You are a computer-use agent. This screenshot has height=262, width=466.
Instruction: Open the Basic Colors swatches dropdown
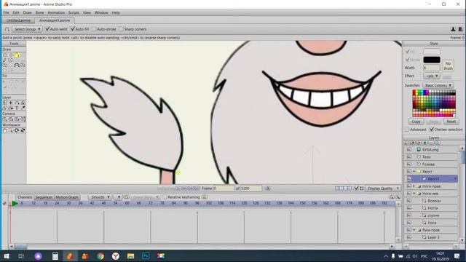pos(438,85)
